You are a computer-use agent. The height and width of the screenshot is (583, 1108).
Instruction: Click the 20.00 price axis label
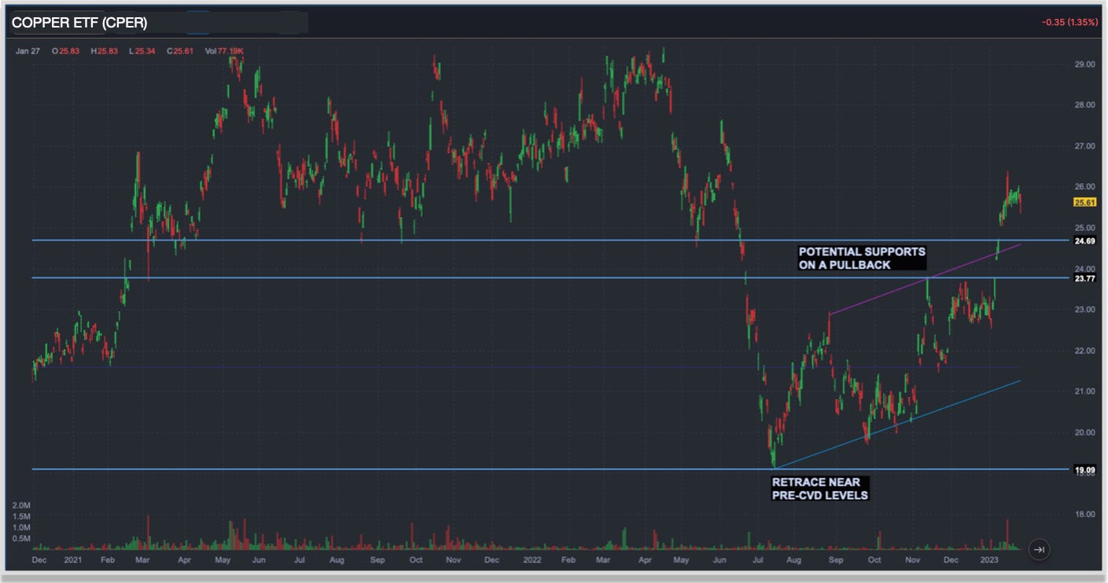click(1084, 432)
